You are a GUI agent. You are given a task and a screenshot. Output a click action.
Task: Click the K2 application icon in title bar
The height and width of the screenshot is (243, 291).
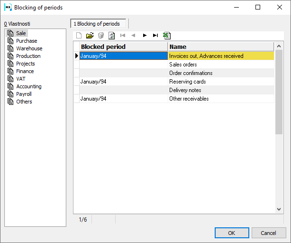pos(8,8)
